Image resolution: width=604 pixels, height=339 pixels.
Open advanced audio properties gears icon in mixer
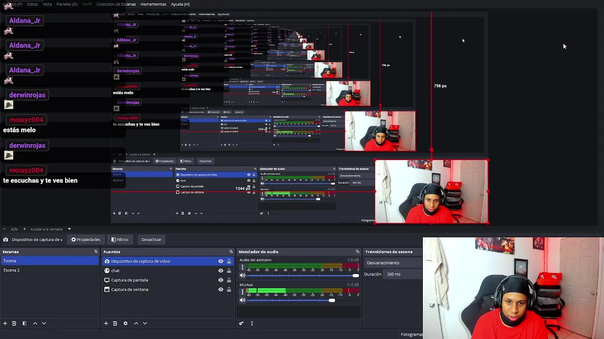241,323
